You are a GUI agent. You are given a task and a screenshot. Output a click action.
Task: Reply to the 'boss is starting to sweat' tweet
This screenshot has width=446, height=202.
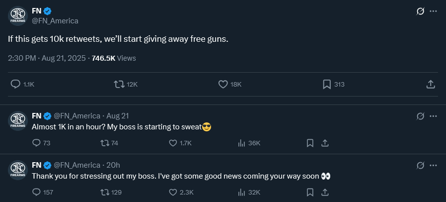pyautogui.click(x=36, y=143)
